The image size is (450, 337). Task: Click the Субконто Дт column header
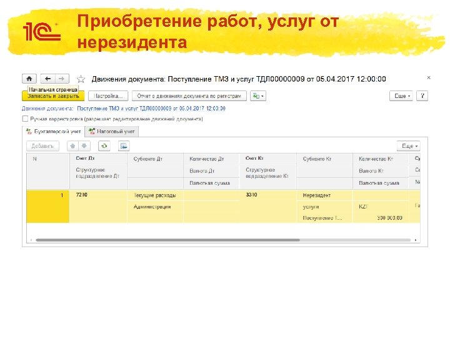click(x=155, y=159)
